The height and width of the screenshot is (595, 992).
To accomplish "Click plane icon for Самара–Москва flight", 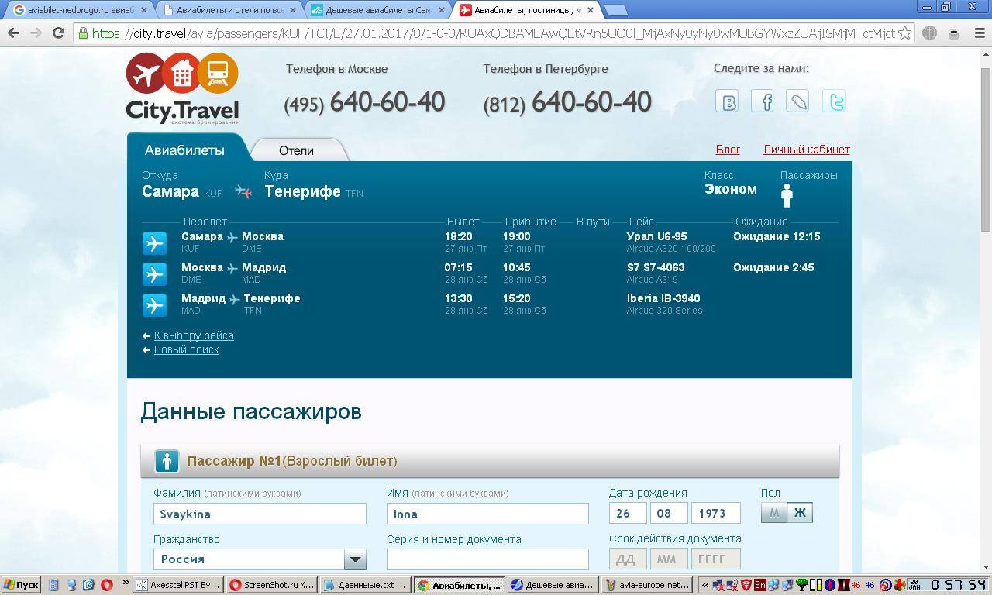I will click(154, 242).
